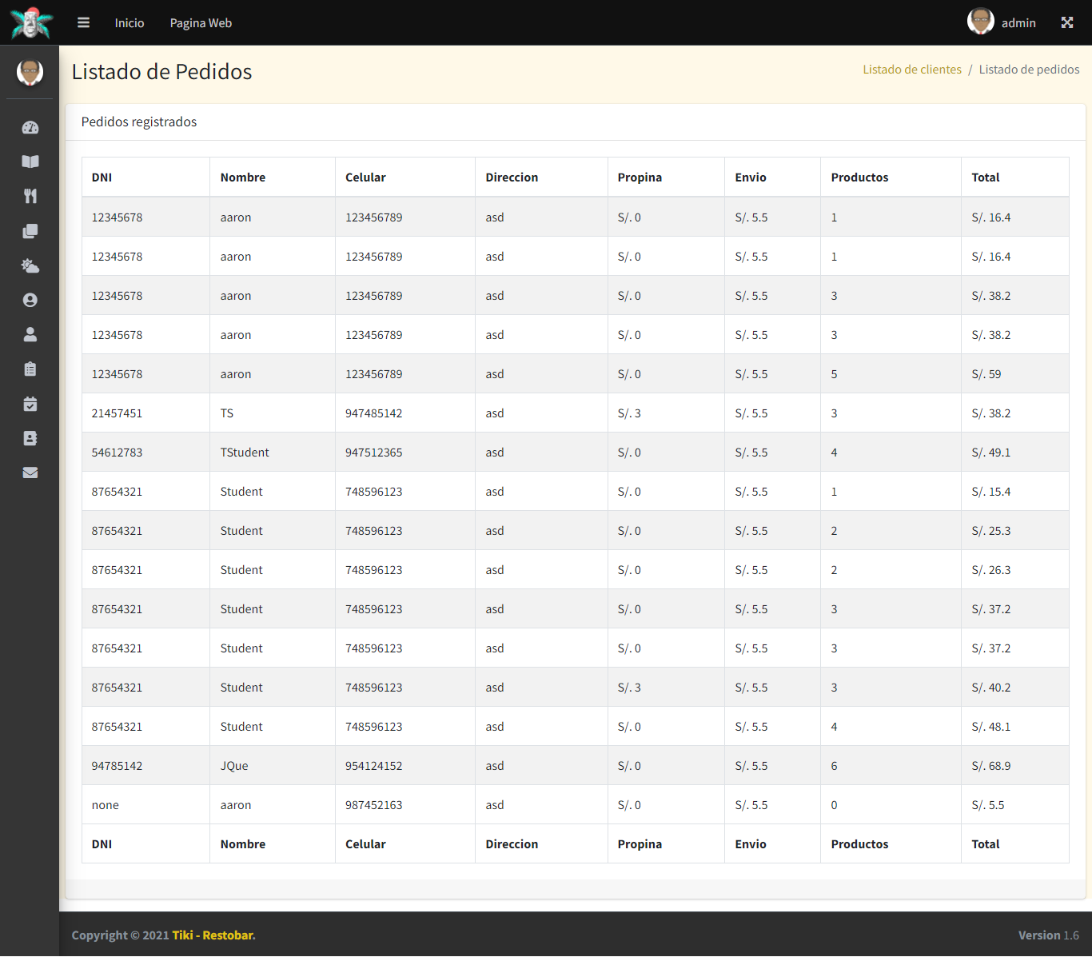This screenshot has width=1092, height=957.
Task: Open the plain user icon in sidebar
Action: (x=30, y=334)
